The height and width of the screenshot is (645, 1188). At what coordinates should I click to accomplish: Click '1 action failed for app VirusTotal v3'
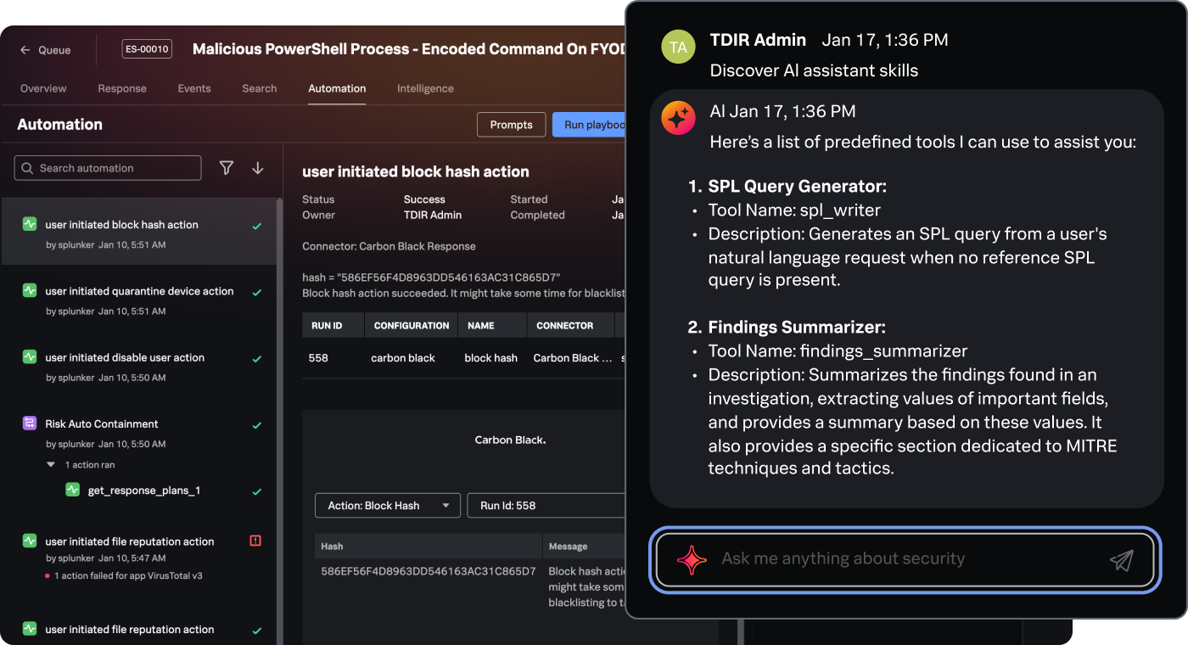click(128, 575)
